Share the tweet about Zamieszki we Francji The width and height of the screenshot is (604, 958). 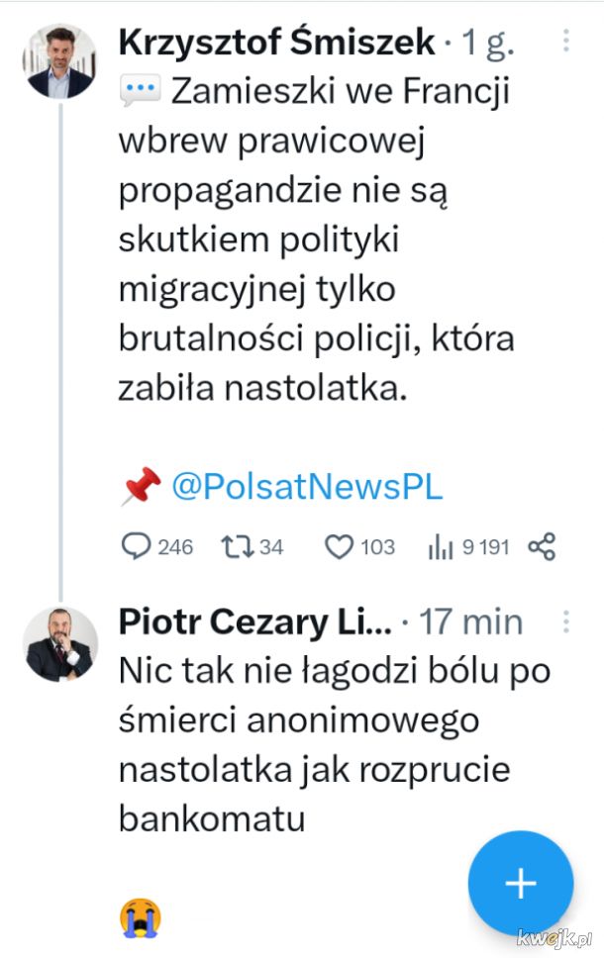(542, 546)
